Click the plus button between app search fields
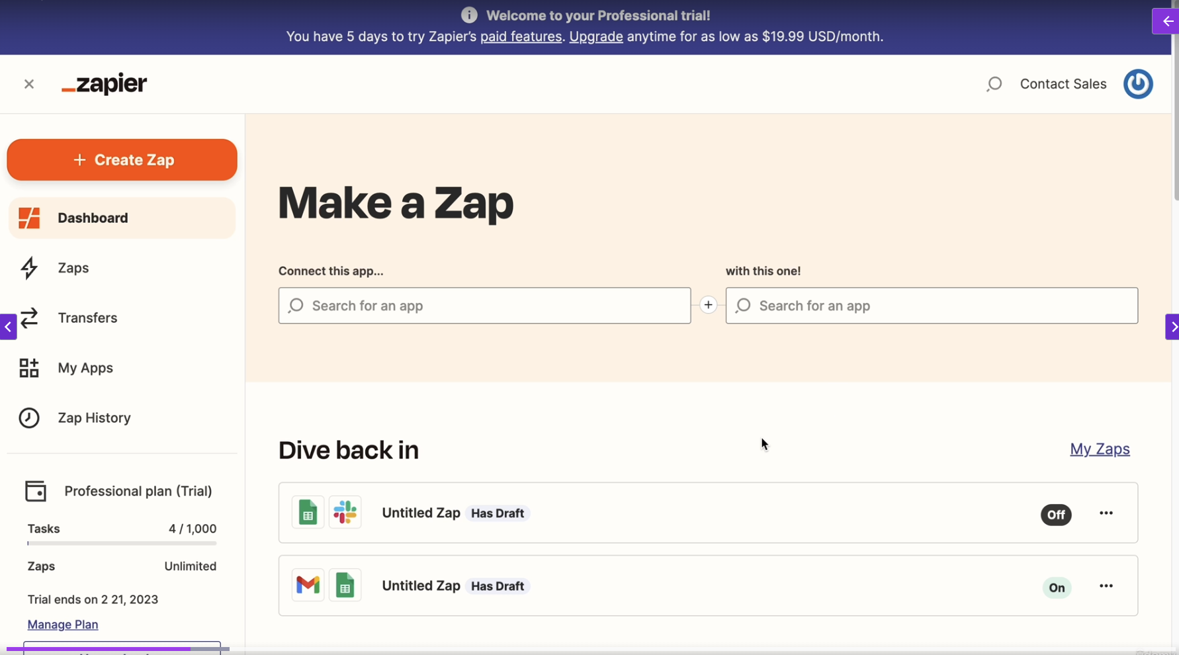 708,305
